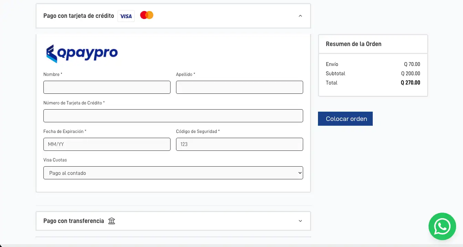Expand the Pago con transferencia section

tap(300, 221)
